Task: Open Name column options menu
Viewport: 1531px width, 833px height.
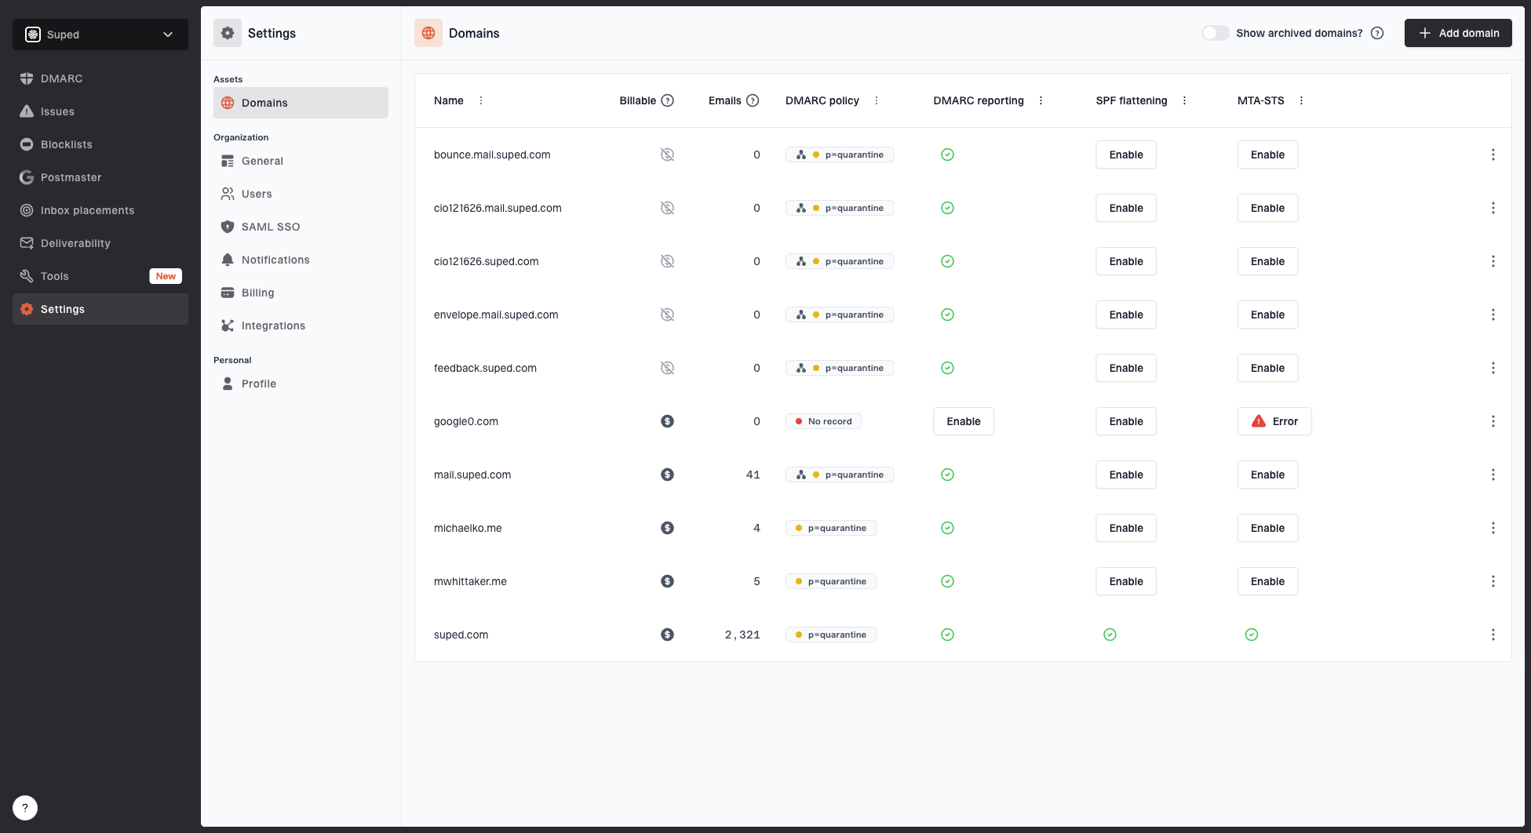Action: tap(481, 100)
